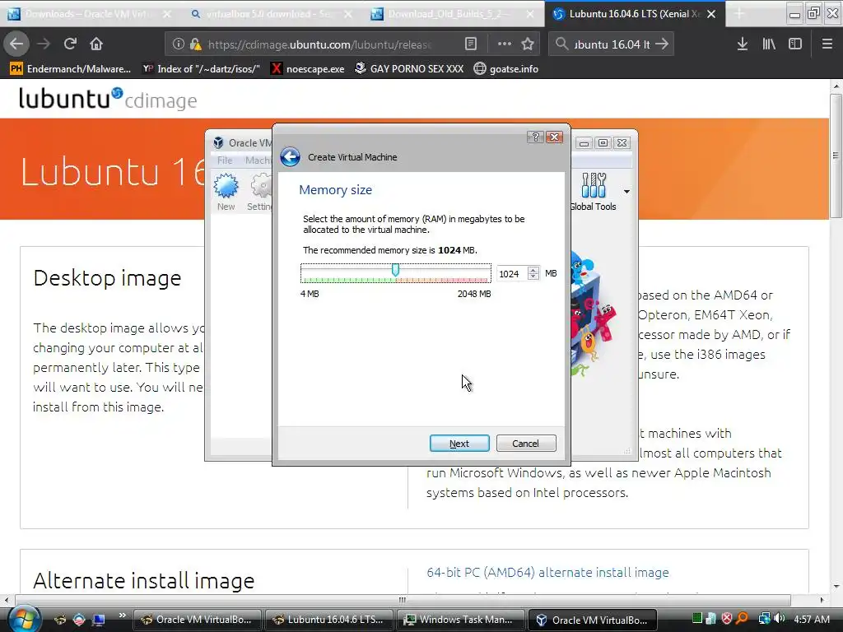Viewport: 843px width, 632px height.
Task: Activate active Oracle VM VirtualBox taskbar button with cube icon
Action: click(594, 620)
